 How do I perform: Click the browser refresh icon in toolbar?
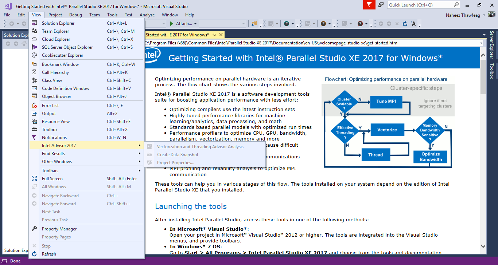(405, 24)
